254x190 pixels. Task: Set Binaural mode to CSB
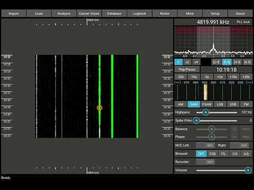212,154
